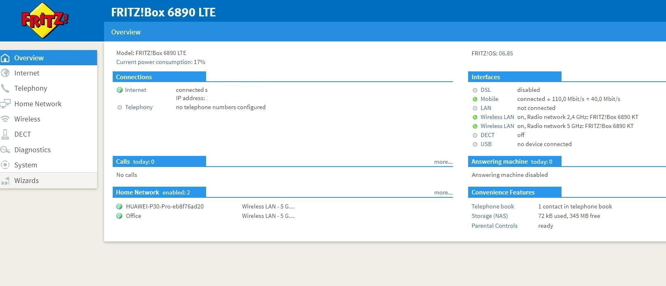Open more Home Network devices link
This screenshot has height=286, width=666.
point(443,192)
